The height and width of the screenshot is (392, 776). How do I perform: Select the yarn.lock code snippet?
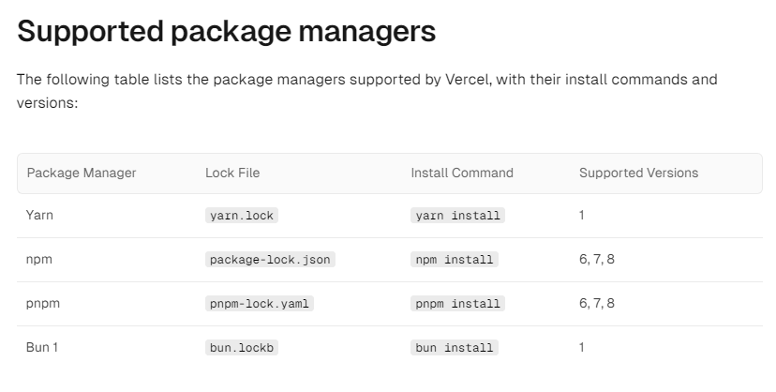242,216
